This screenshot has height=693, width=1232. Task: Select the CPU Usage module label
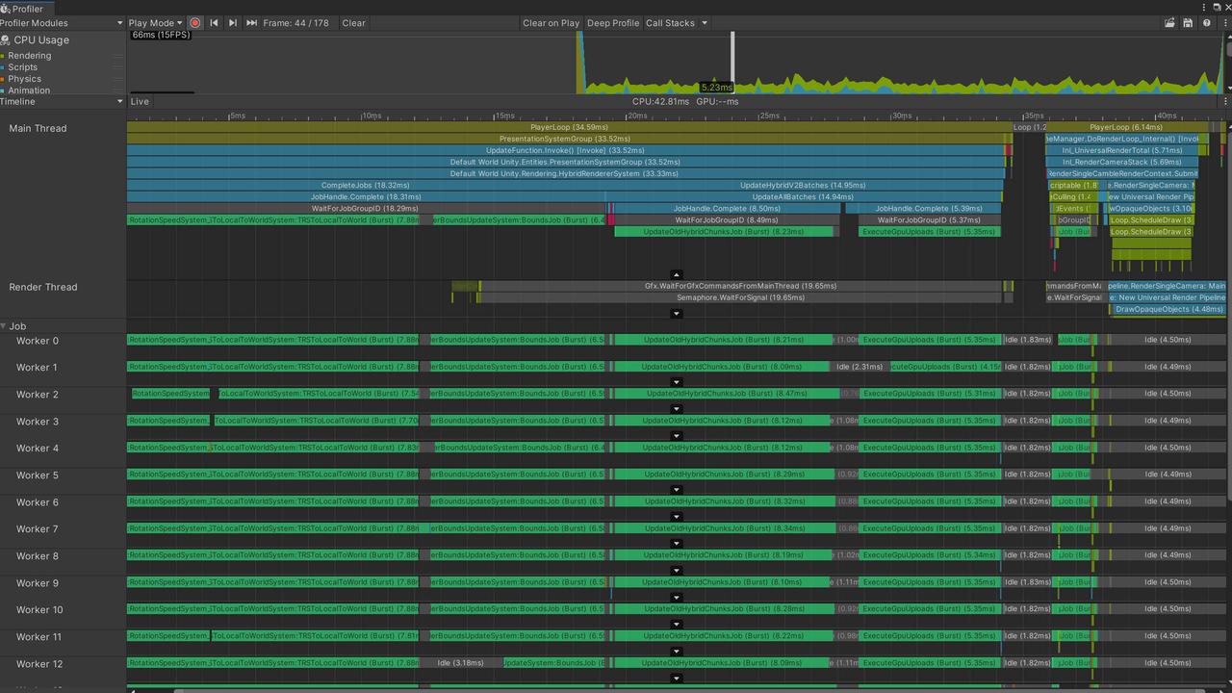(40, 40)
